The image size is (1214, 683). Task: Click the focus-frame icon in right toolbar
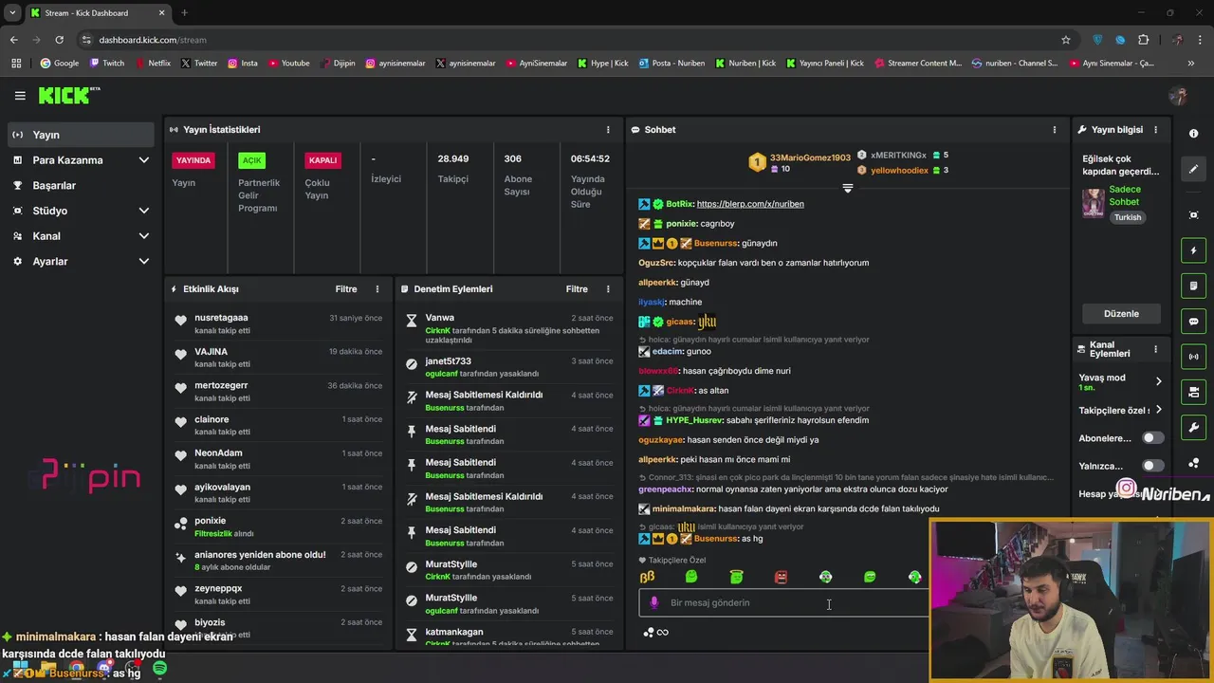1193,215
